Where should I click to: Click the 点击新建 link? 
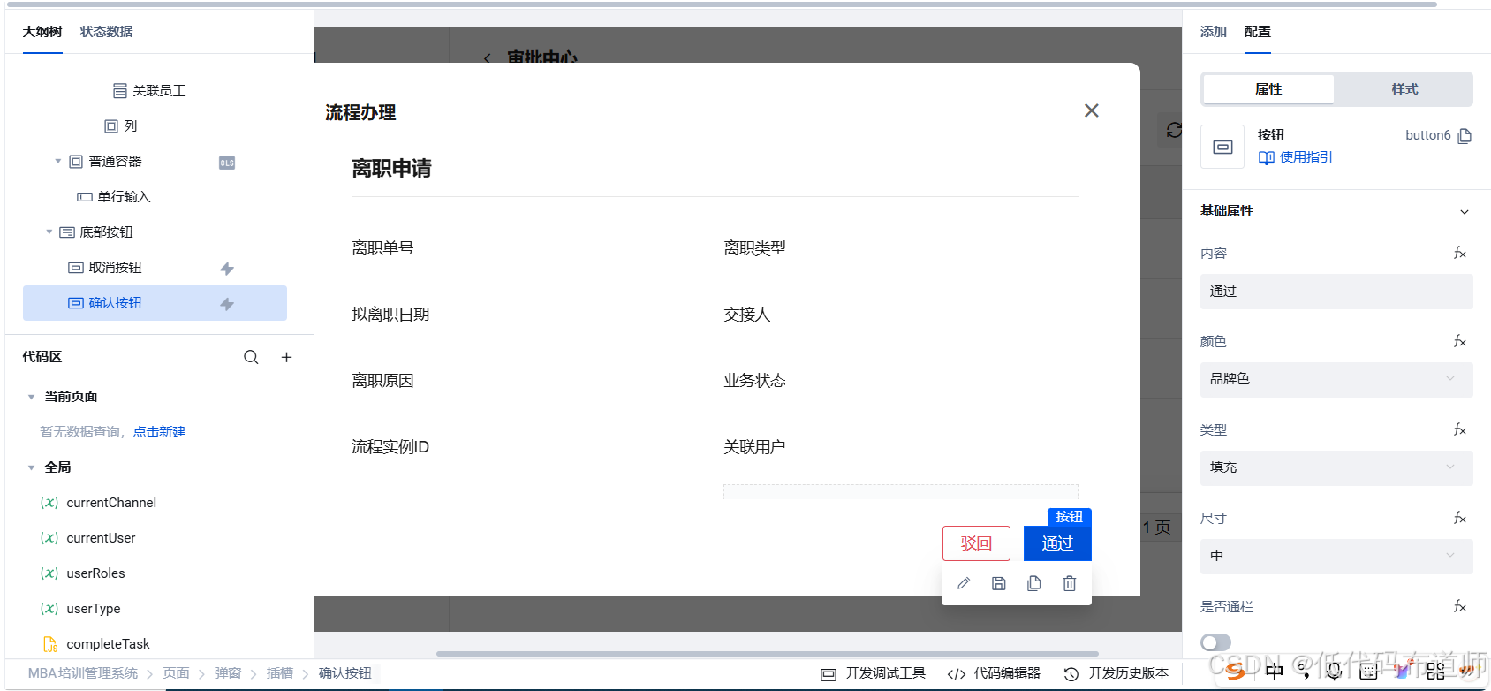(160, 432)
